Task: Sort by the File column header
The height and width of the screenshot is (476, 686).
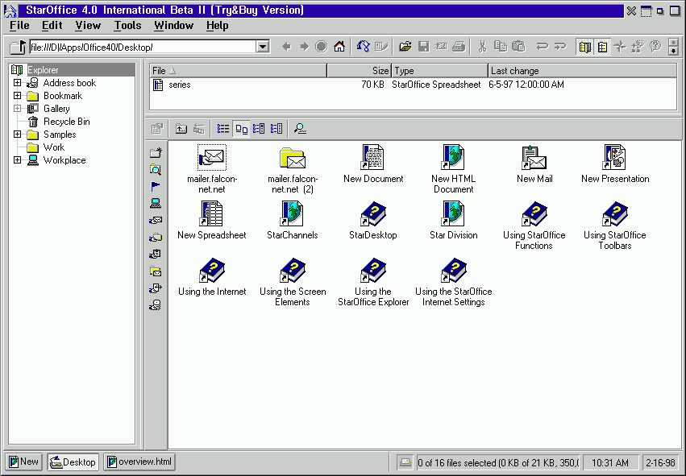Action: click(238, 71)
